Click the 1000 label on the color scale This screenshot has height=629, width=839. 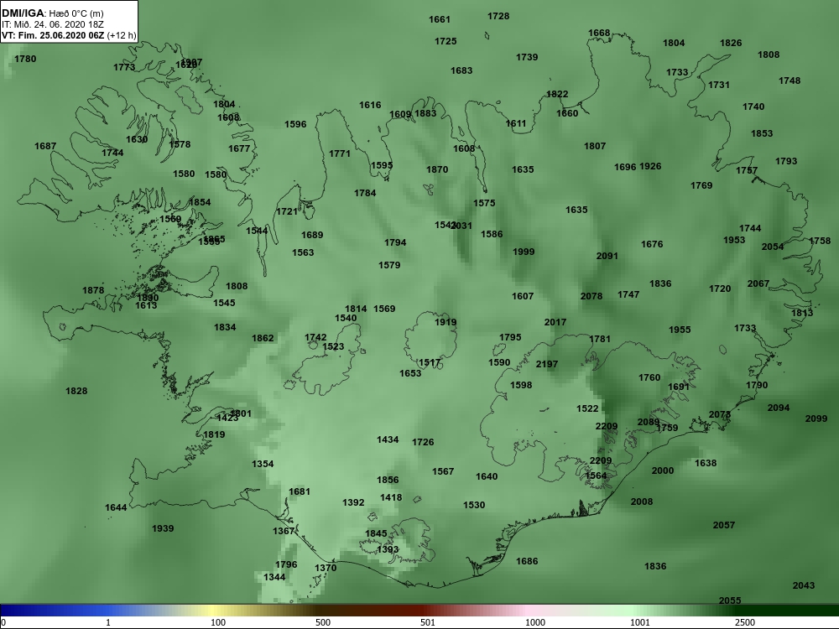point(535,622)
